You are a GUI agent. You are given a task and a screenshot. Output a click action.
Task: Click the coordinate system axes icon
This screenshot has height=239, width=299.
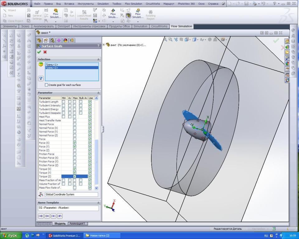pyautogui.click(x=41, y=194)
